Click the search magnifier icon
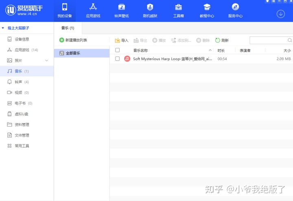Image resolution: width=293 pixels, height=201 pixels. click(290, 40)
